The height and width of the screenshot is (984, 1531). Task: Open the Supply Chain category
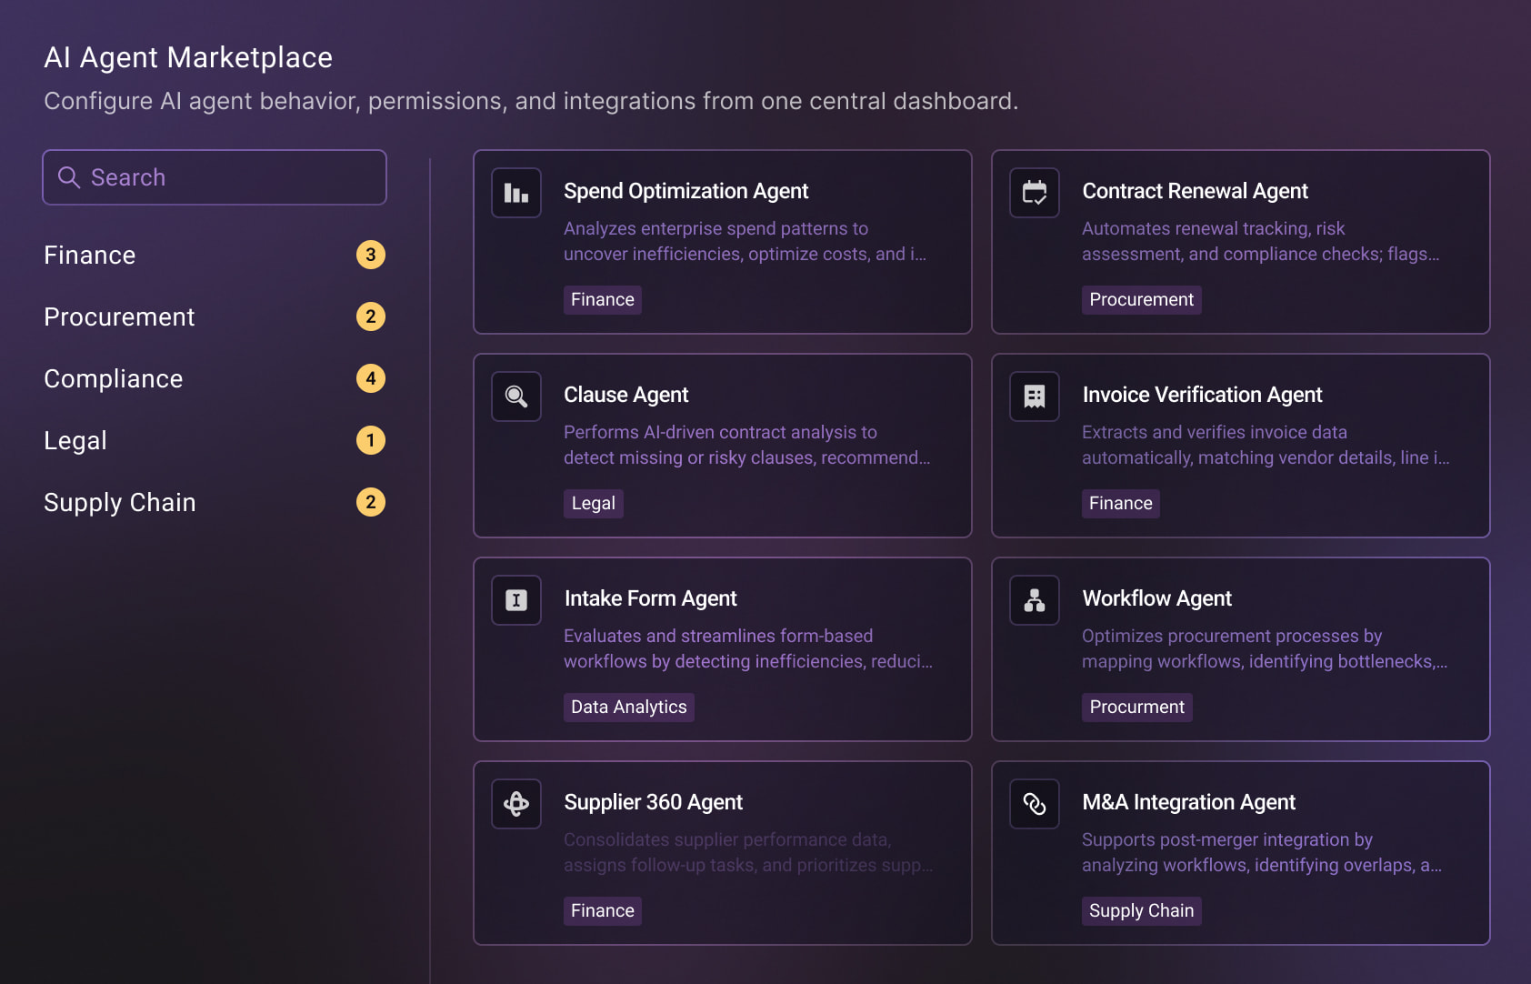[x=120, y=503]
